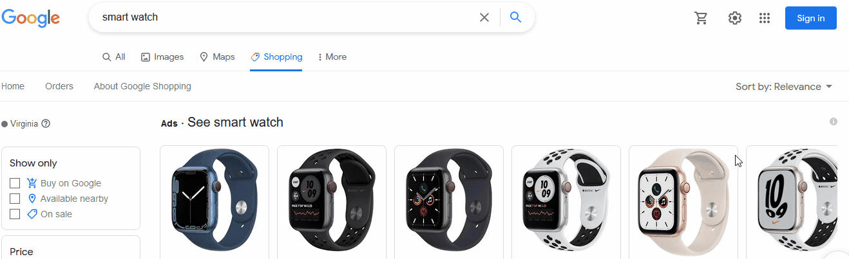Click the Google logo

pos(30,18)
